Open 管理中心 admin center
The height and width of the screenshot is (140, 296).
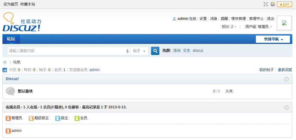[x=256, y=19]
